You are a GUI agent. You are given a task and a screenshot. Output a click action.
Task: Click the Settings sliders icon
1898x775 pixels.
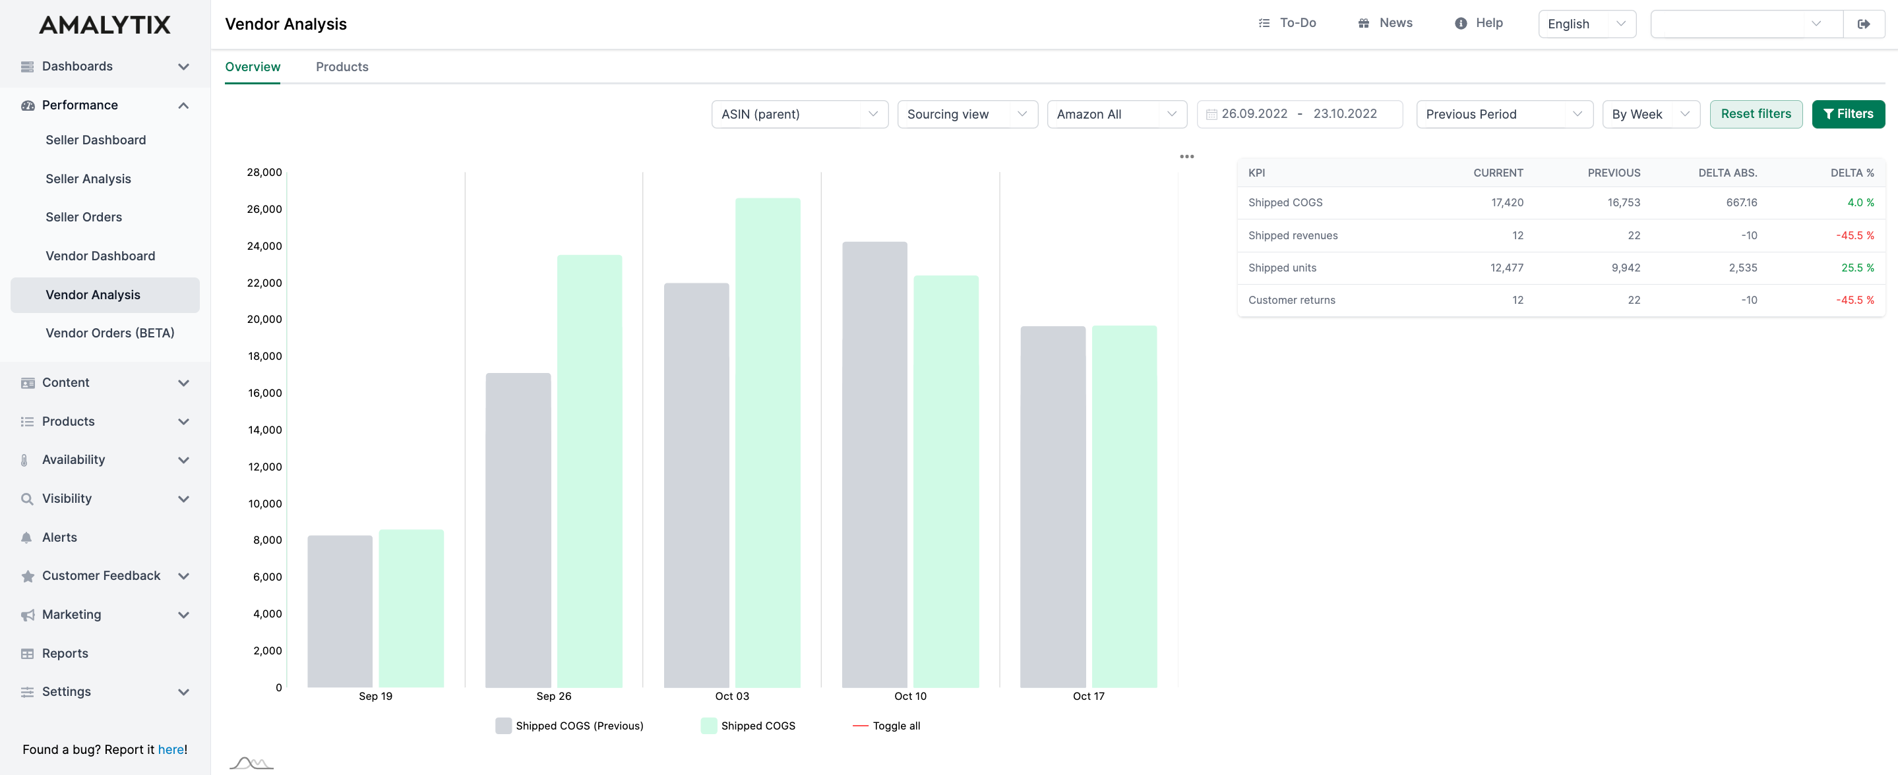tap(27, 692)
